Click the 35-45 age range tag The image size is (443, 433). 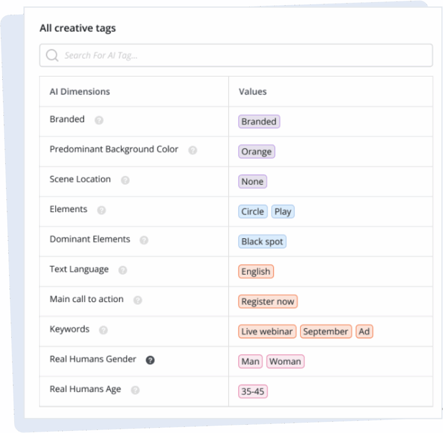253,391
